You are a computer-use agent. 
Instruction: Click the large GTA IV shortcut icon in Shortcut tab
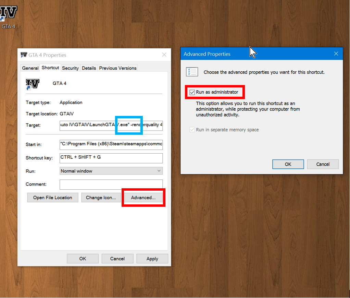(33, 84)
